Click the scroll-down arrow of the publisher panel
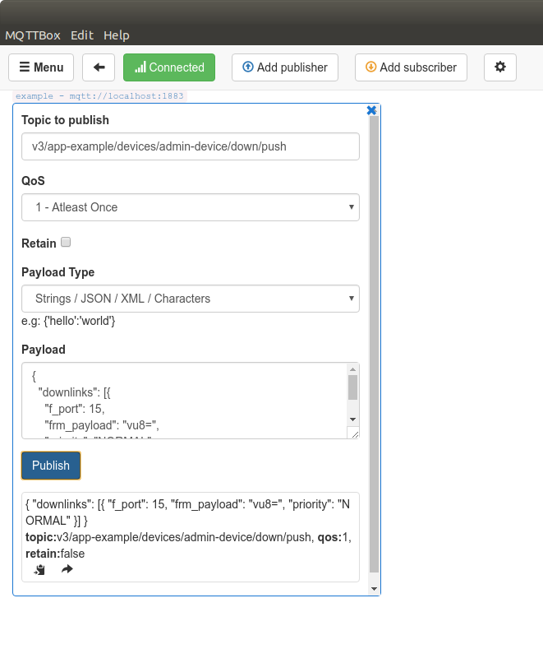Image resolution: width=543 pixels, height=649 pixels. tap(375, 589)
